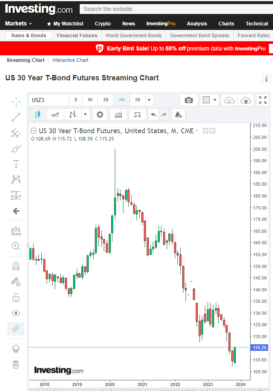Screen dimensions: 273x391
Task: Switch to the Interactive Chart tab
Action: pos(70,60)
